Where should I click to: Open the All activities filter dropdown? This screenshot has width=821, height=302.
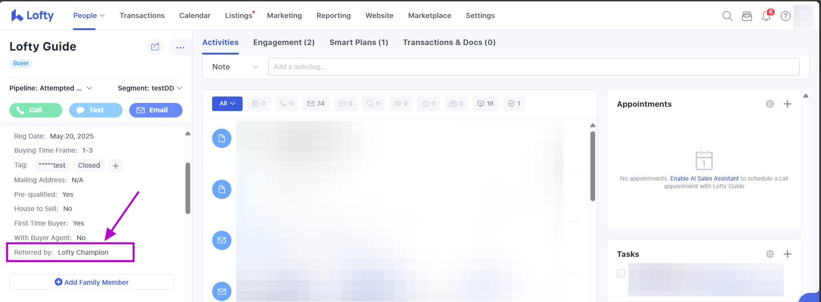pos(227,103)
